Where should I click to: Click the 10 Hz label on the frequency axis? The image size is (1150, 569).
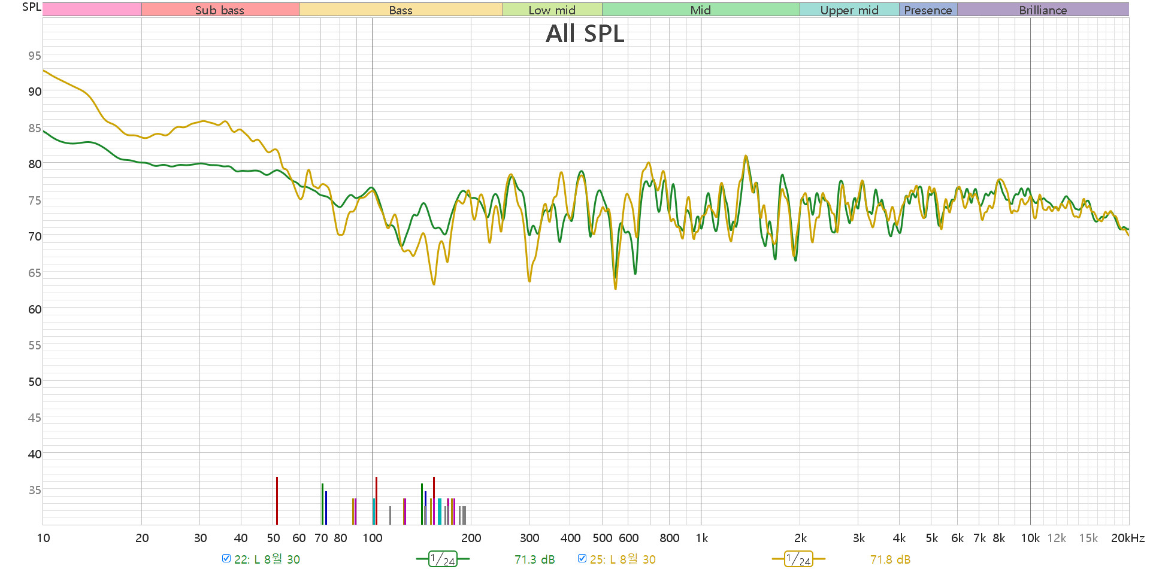(44, 538)
